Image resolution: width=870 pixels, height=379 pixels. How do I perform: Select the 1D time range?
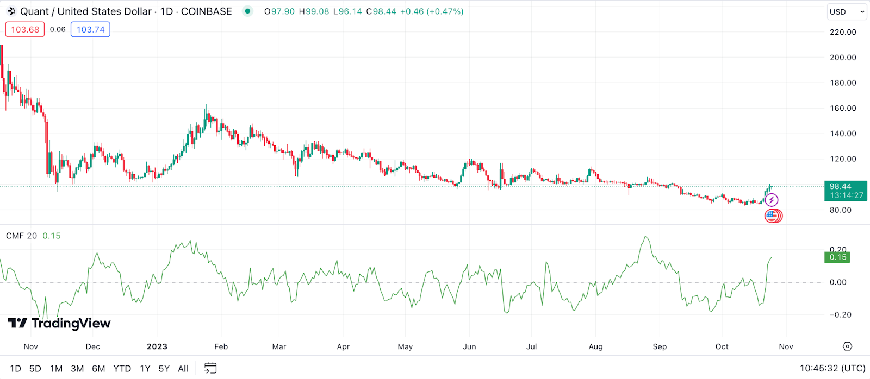tap(15, 369)
